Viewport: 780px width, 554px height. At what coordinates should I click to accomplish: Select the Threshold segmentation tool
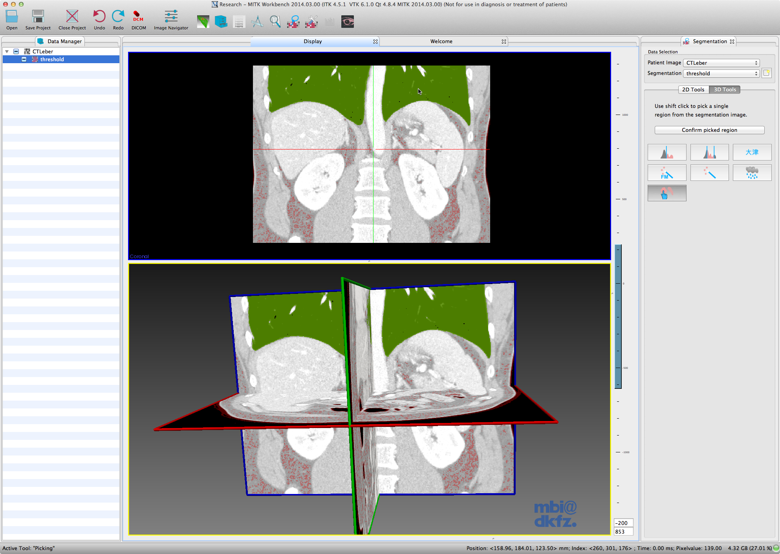pyautogui.click(x=666, y=152)
